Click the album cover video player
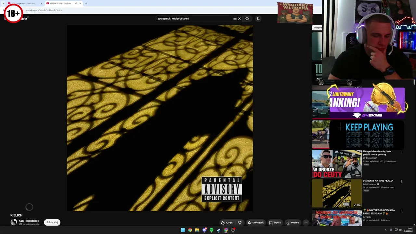 [160, 118]
